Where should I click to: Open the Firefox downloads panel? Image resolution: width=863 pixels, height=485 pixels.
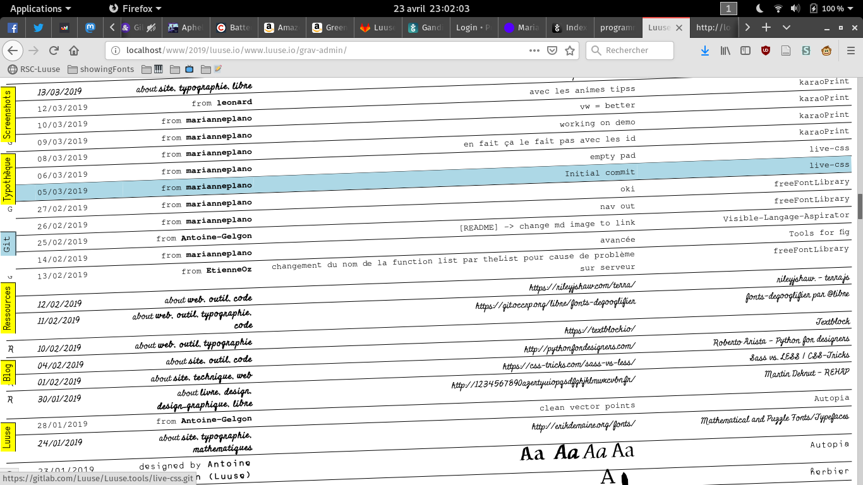click(x=705, y=51)
